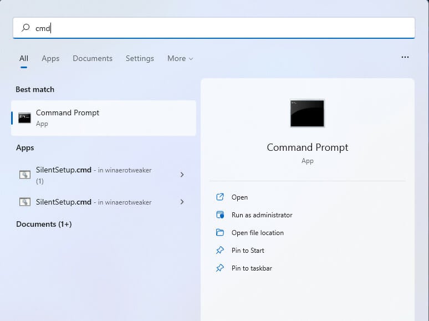Select Open file location
429x321 pixels.
click(x=257, y=233)
